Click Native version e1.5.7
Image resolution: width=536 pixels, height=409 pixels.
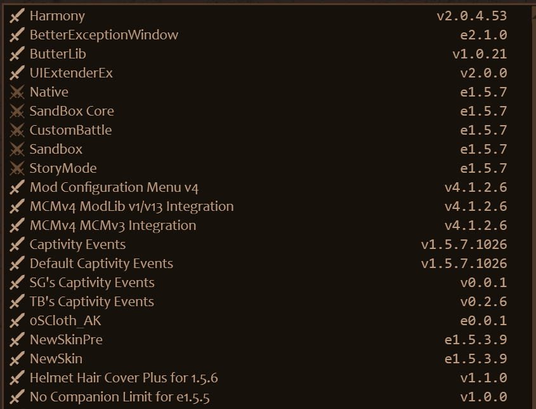click(484, 92)
